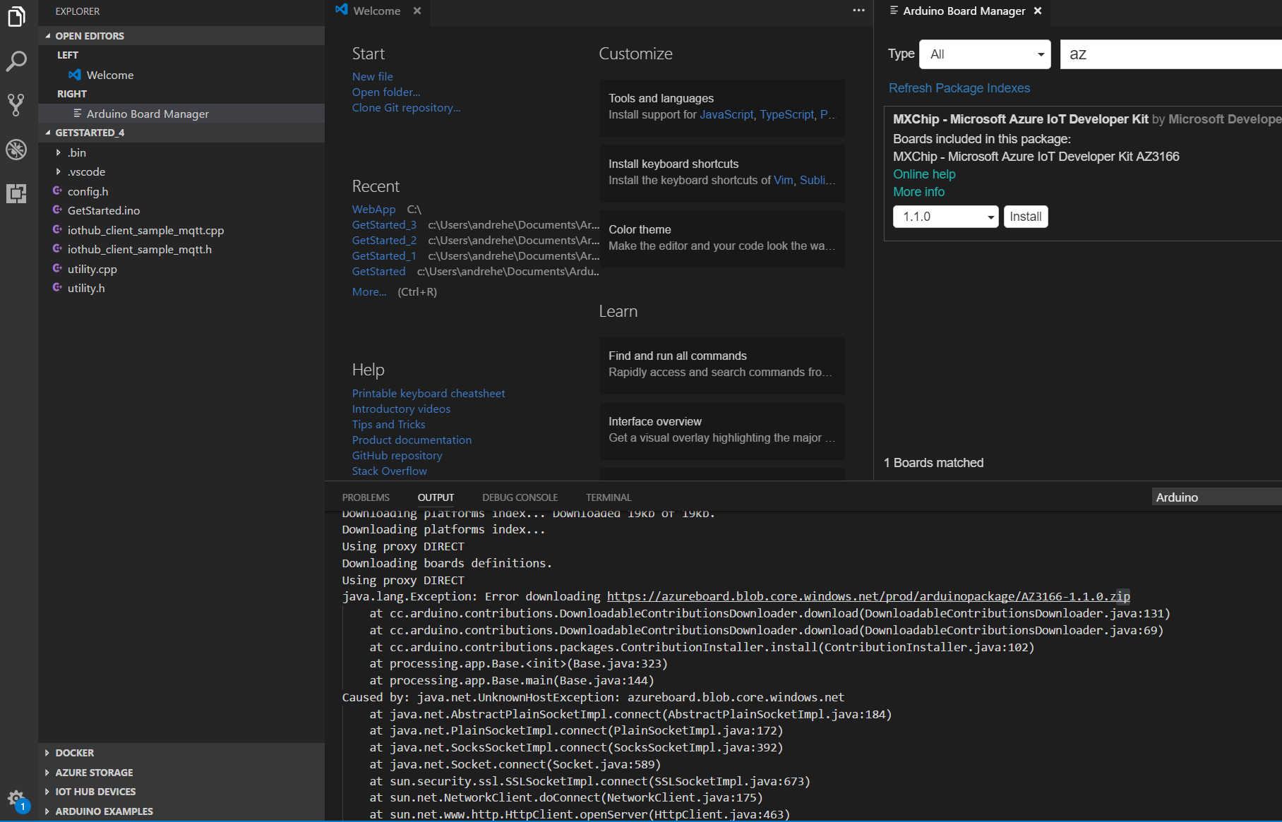Click the editor more actions ellipsis icon
The image size is (1282, 822).
[858, 11]
